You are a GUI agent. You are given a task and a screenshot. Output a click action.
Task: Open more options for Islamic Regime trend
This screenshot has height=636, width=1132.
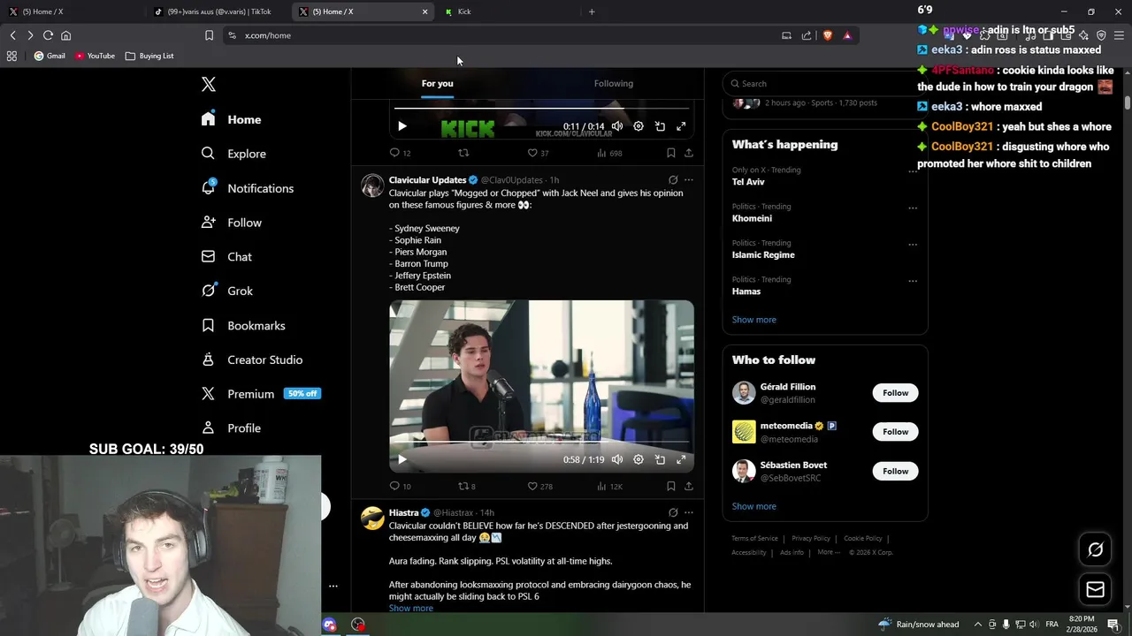[913, 245]
